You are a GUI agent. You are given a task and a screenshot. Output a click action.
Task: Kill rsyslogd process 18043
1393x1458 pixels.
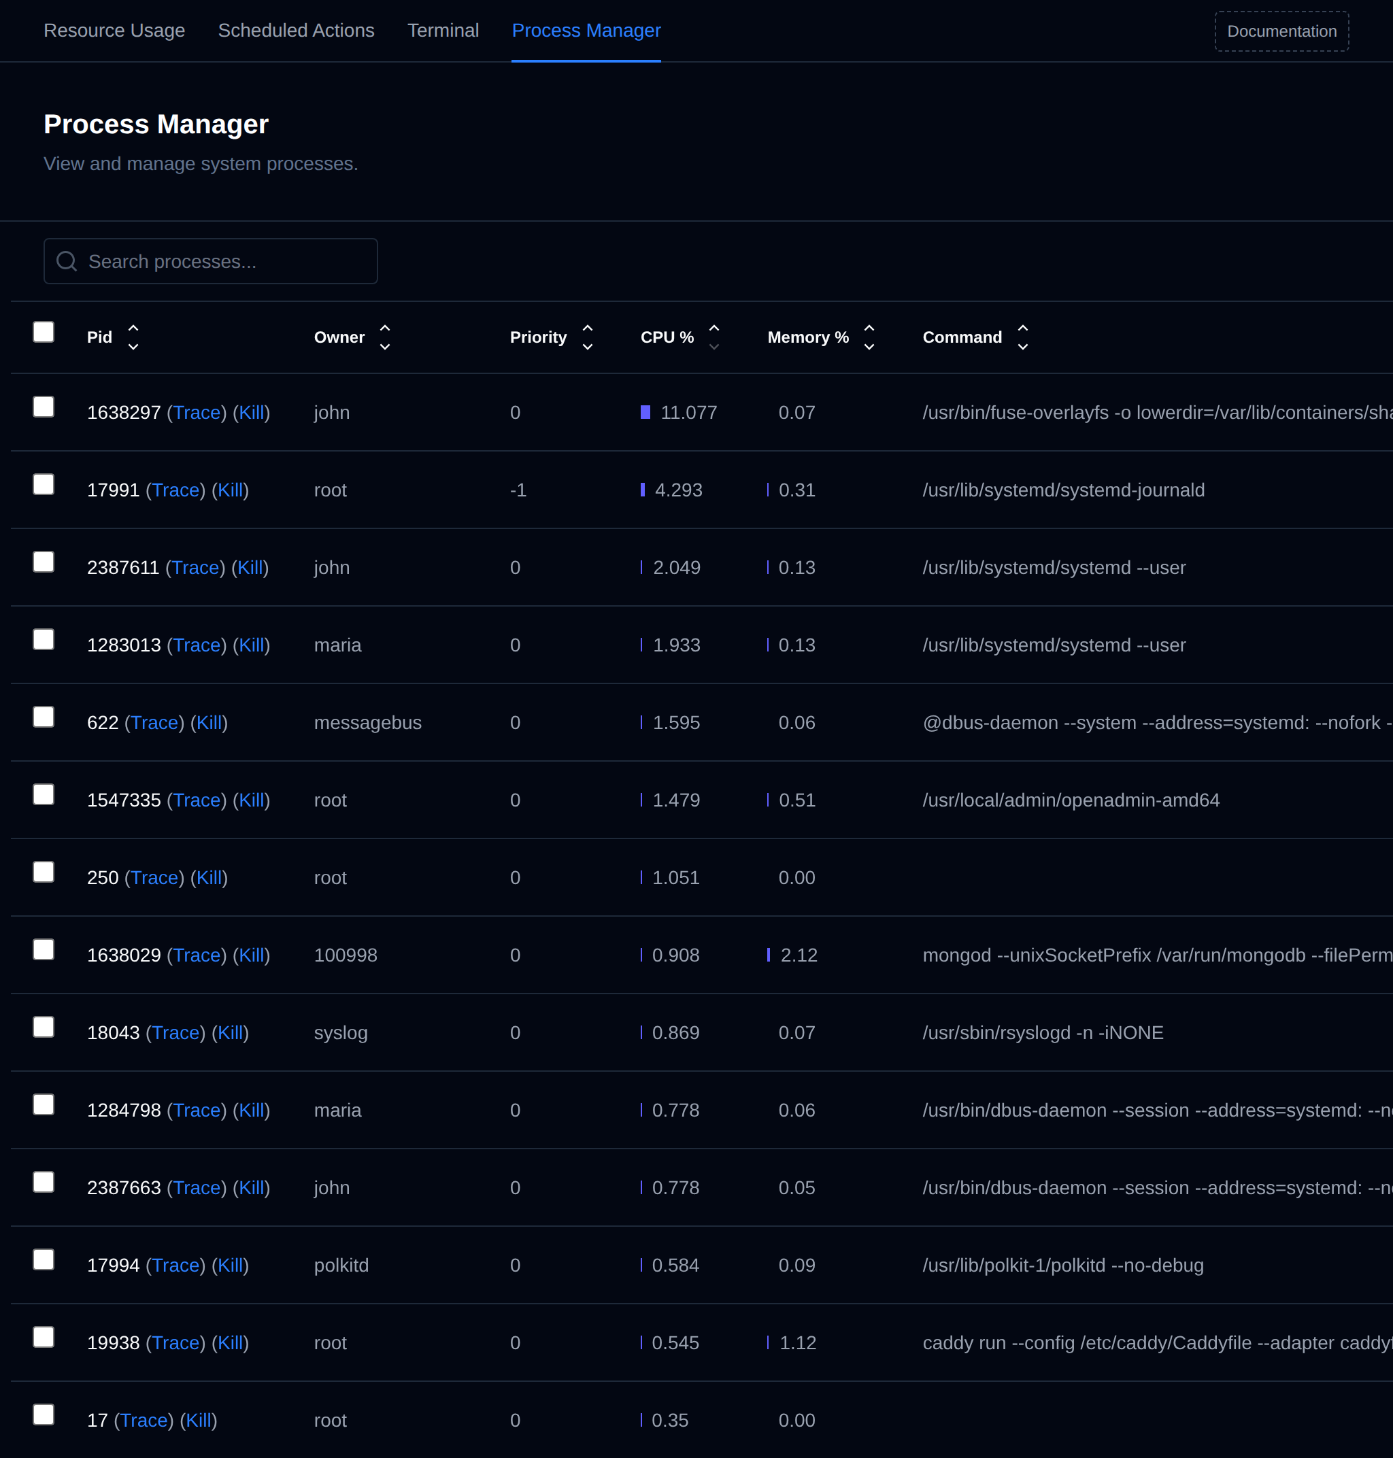[x=230, y=1034]
